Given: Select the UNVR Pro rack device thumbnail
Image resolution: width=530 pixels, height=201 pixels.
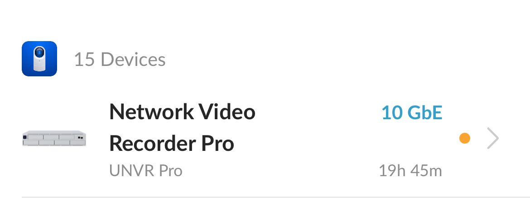Looking at the screenshot, I should [54, 138].
